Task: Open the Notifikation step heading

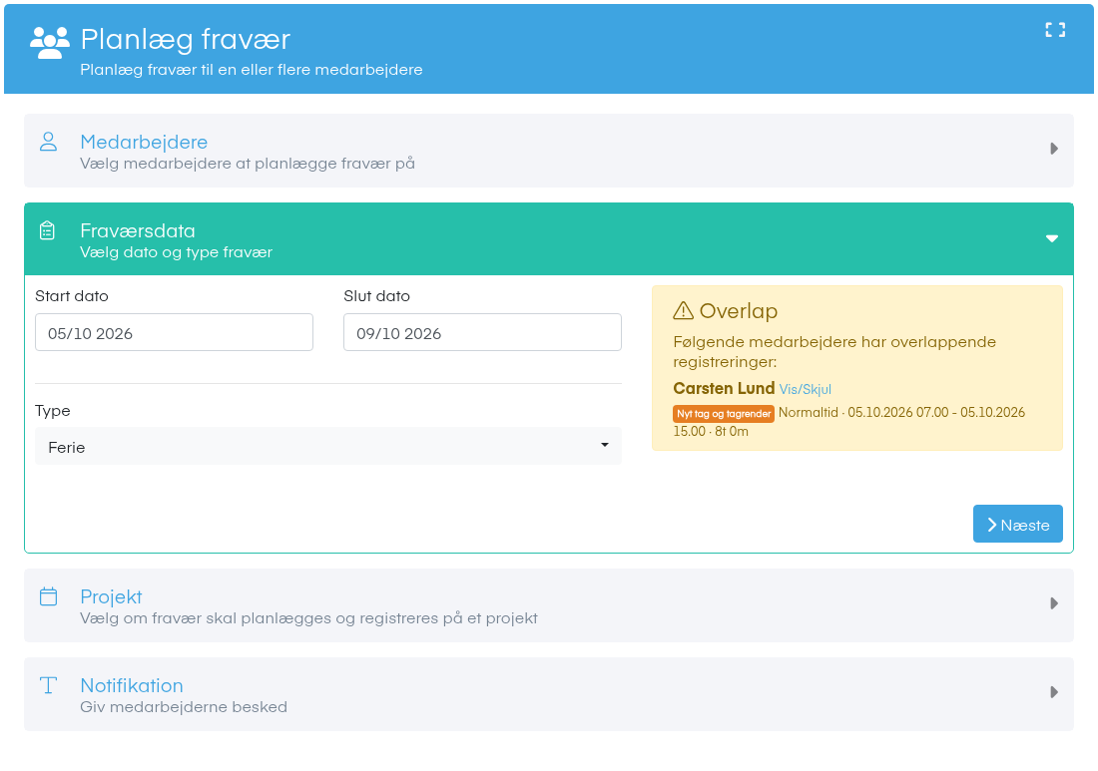Action: 132,685
